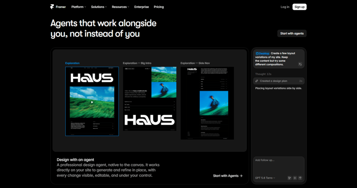
Task: Click the Design with an agent heading
Action: (x=75, y=160)
